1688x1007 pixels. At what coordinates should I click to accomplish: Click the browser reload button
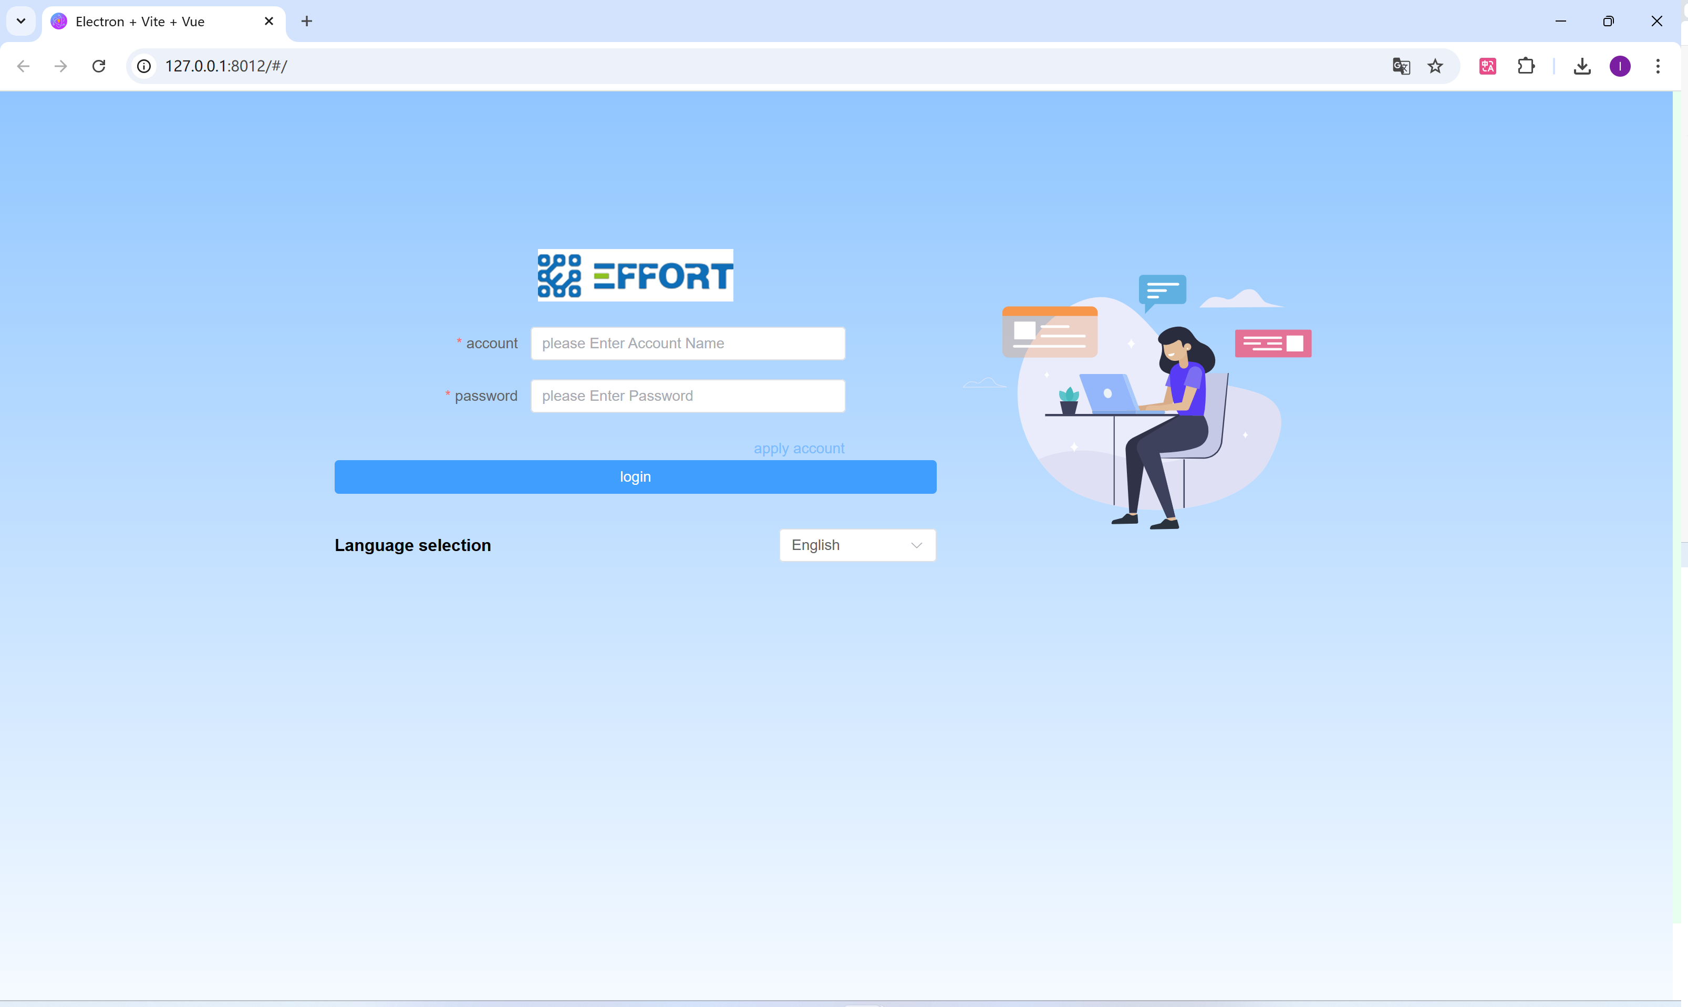[99, 66]
